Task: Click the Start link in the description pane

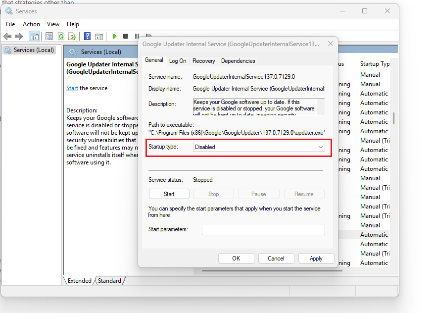Action: tap(72, 88)
